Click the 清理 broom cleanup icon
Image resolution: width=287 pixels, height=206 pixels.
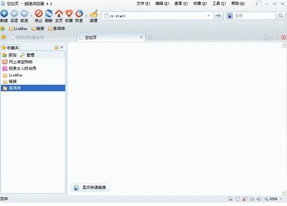tap(94, 14)
